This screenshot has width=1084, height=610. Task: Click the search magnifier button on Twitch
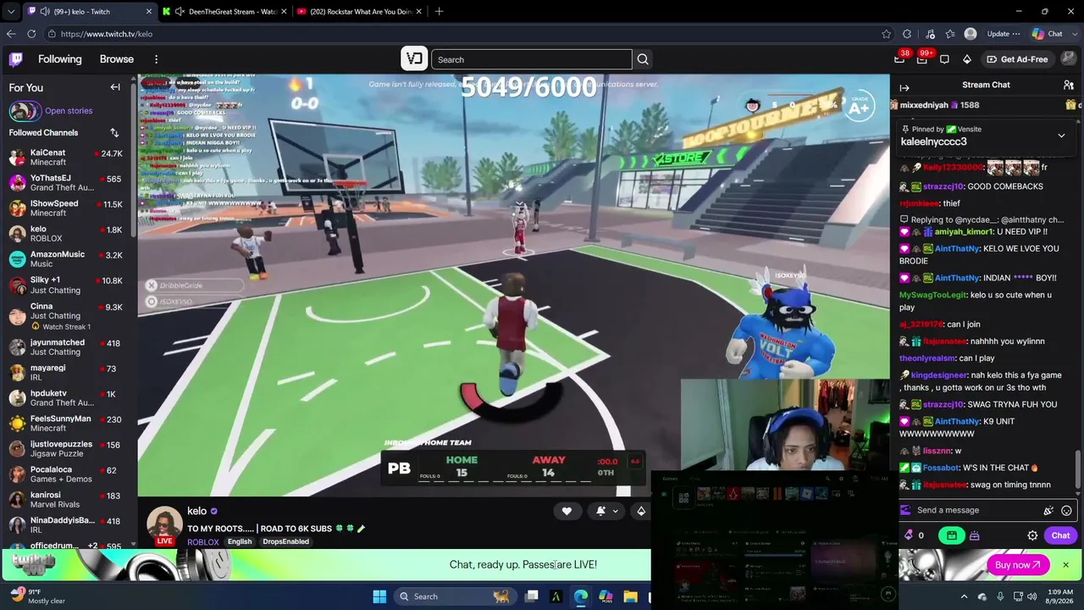(643, 59)
